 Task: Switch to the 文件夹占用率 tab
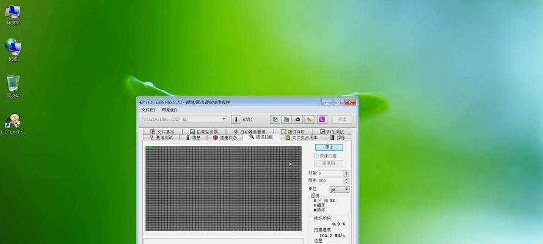tap(301, 137)
